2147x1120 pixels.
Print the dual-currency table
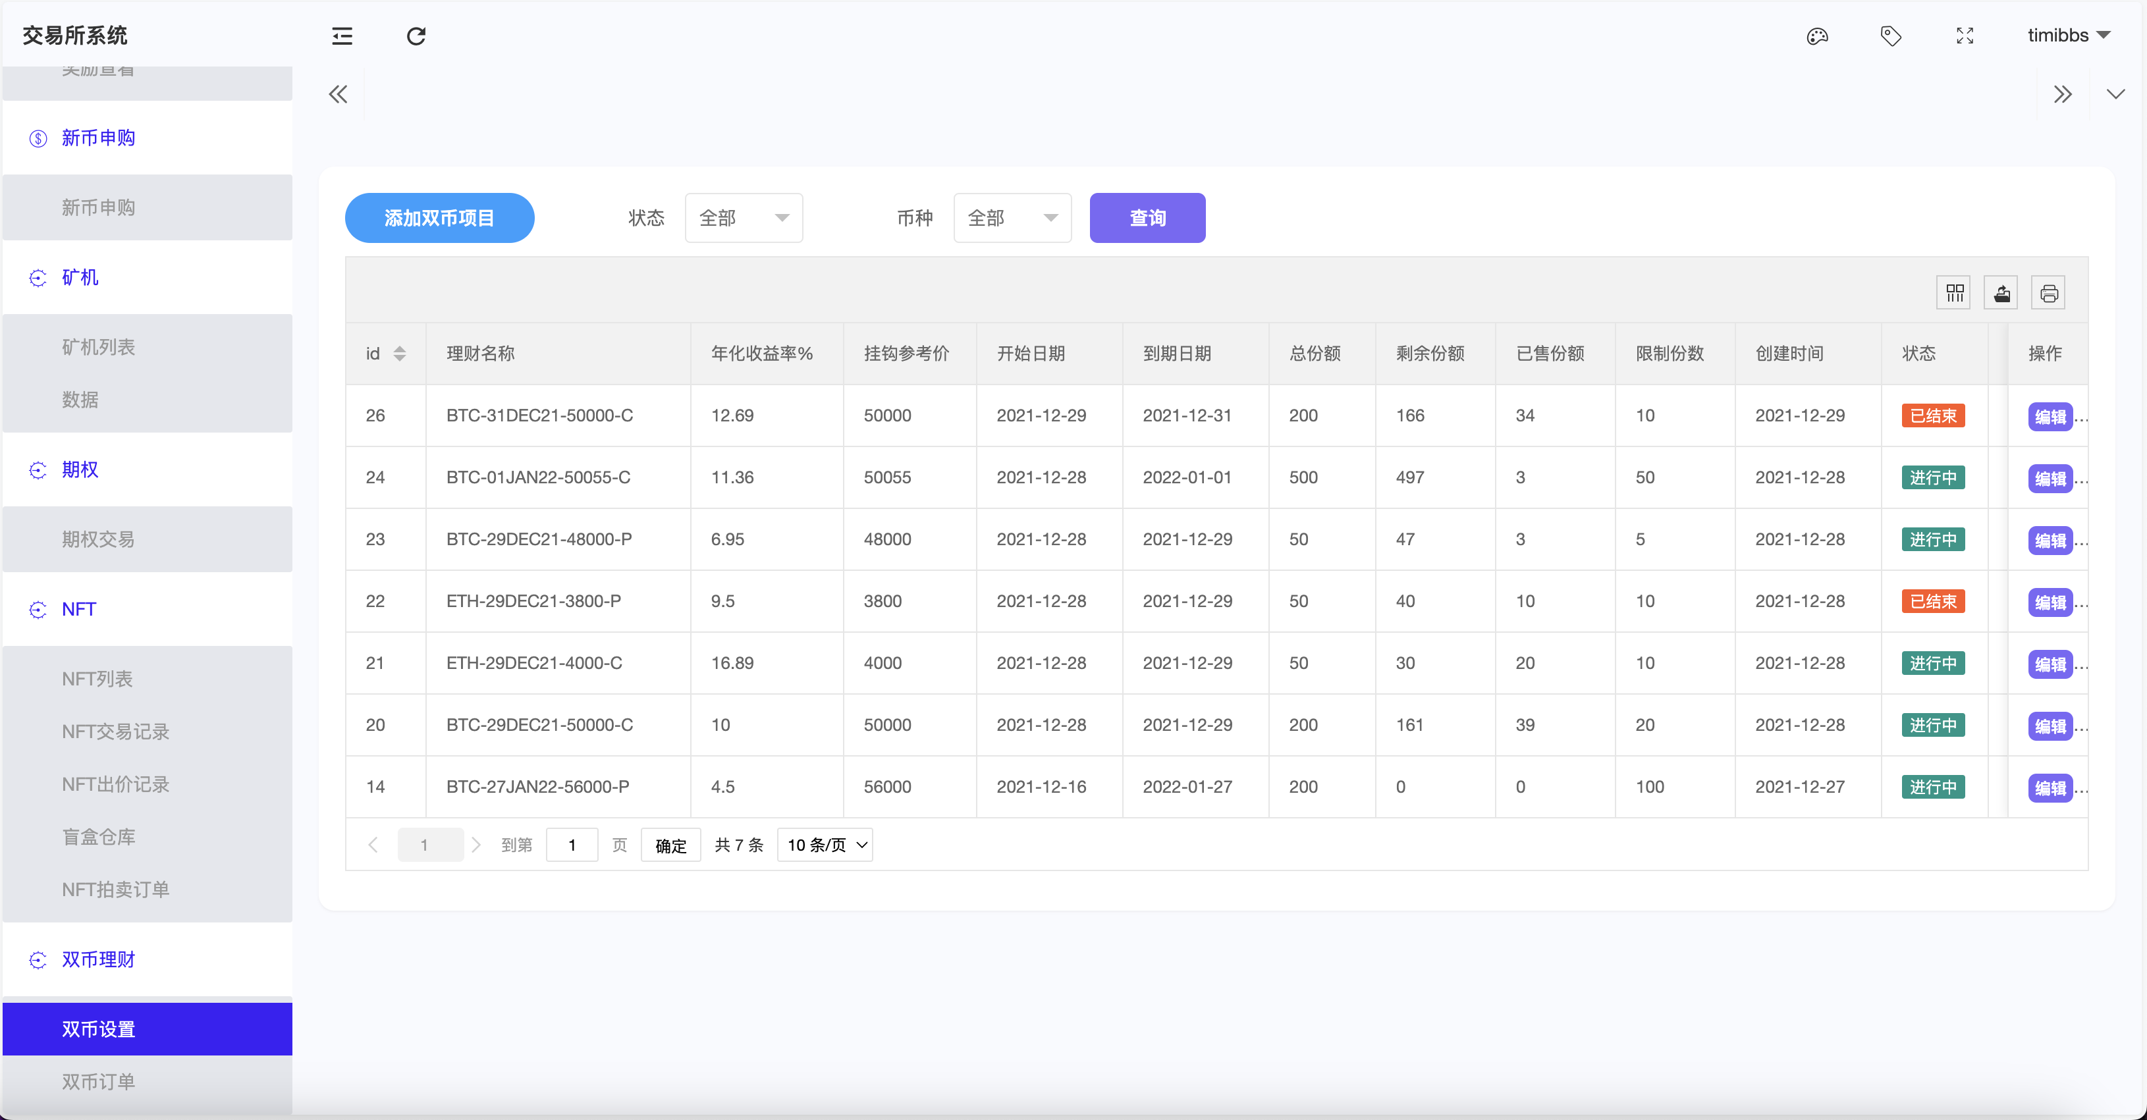[x=2050, y=292]
